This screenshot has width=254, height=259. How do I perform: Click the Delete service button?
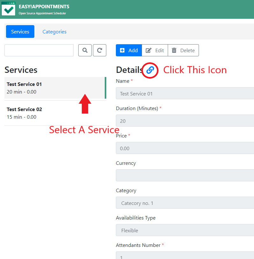tap(183, 50)
